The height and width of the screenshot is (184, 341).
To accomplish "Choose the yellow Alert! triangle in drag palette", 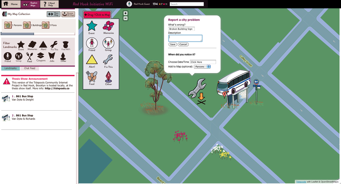I will click(92, 60).
